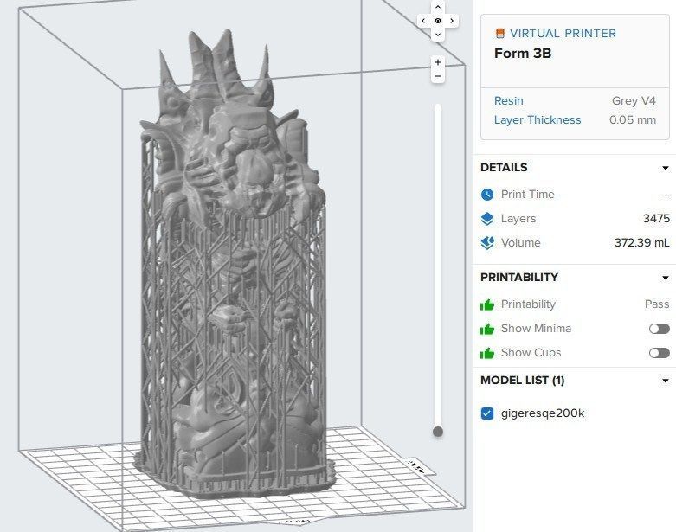Rotate the view right with the right arrow
The height and width of the screenshot is (532, 676).
452,21
